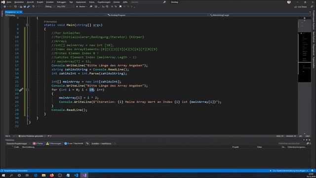Click the Fehlerliste durchsuchen search box
The height and width of the screenshot is (178, 316).
pos(292,143)
